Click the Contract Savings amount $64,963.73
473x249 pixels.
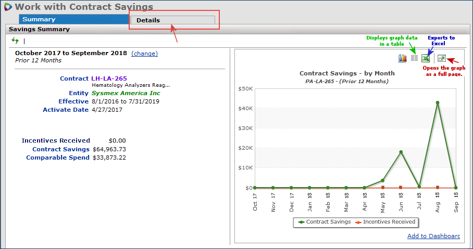coord(109,149)
